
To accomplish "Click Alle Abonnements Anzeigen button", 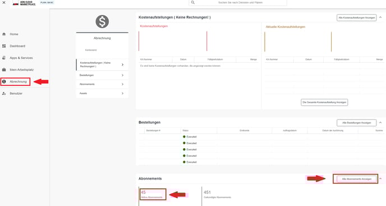I will (x=356, y=179).
